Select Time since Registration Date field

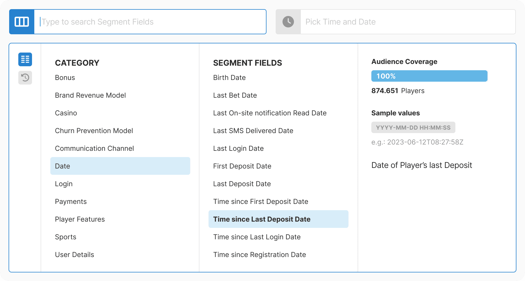click(260, 254)
